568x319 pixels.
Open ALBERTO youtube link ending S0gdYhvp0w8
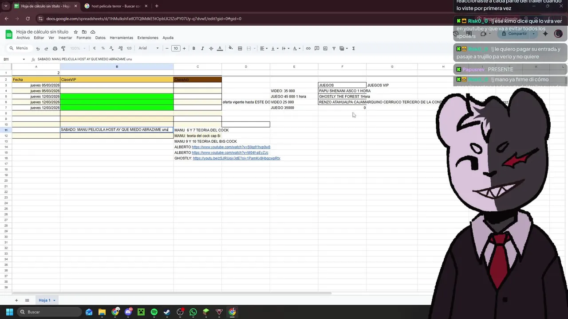coord(231,147)
